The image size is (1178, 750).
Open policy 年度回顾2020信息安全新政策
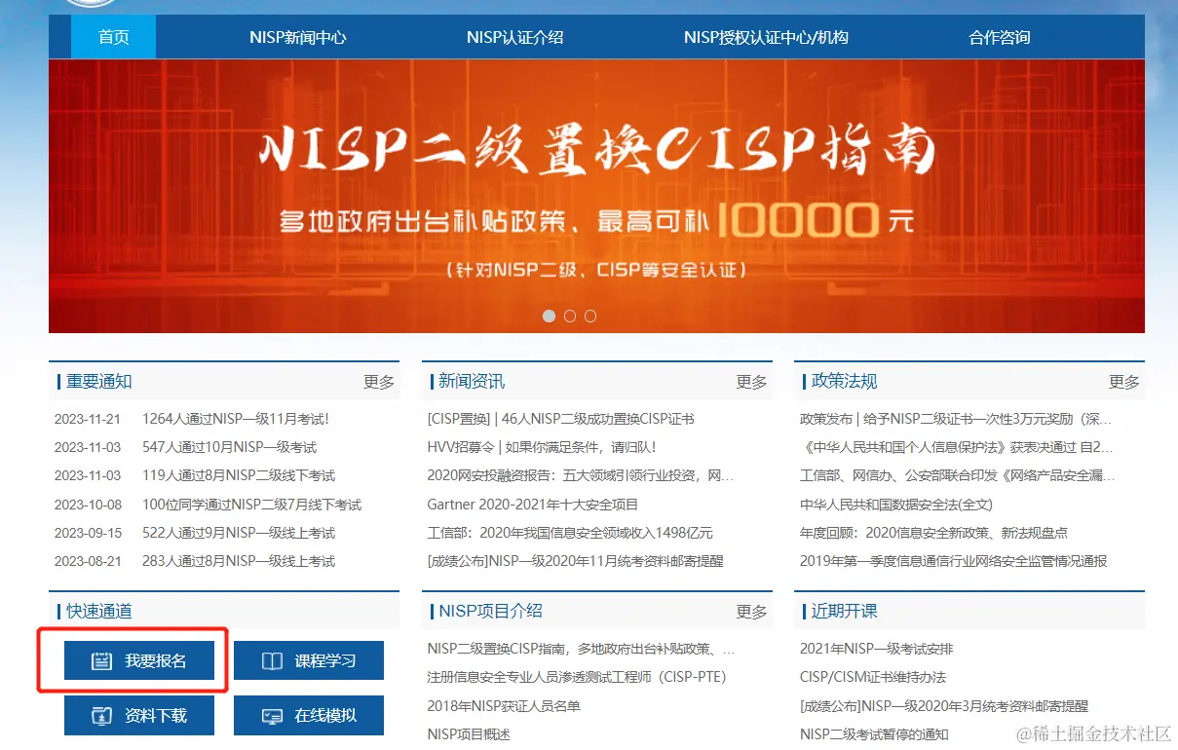click(x=933, y=533)
